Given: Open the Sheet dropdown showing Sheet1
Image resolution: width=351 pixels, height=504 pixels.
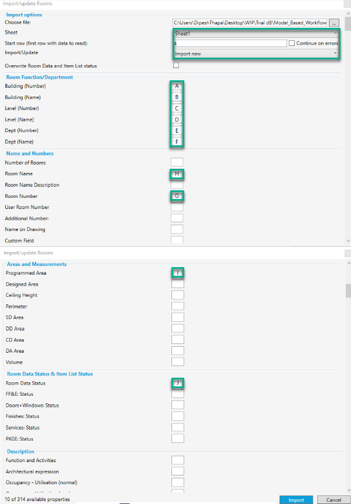Looking at the screenshot, I should (256, 33).
